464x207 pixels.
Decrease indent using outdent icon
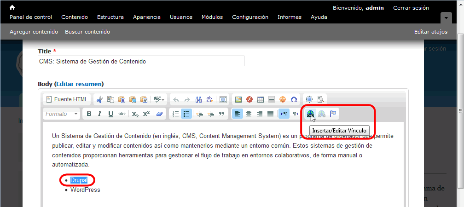200,114
